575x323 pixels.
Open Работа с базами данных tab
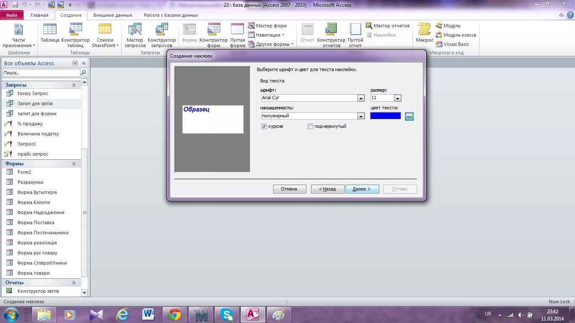(171, 15)
